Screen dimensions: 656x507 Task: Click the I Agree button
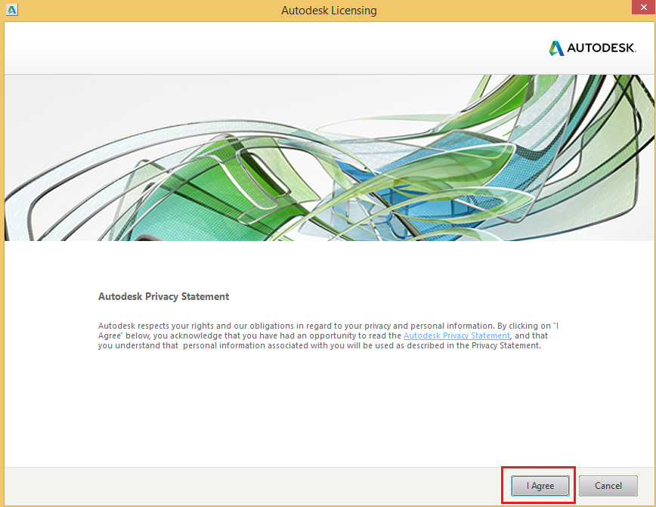click(x=540, y=486)
